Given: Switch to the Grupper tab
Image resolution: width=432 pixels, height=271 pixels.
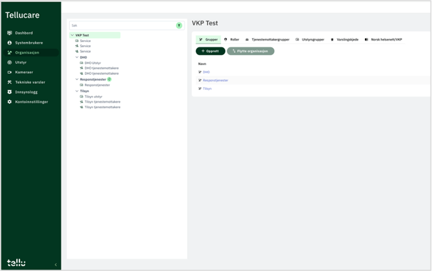Looking at the screenshot, I should [208, 39].
